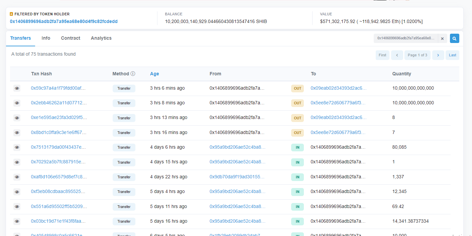The height and width of the screenshot is (236, 472).
Task: Preview transaction 0xf3eb08cdbaac895525 eye icon
Action: (x=17, y=192)
